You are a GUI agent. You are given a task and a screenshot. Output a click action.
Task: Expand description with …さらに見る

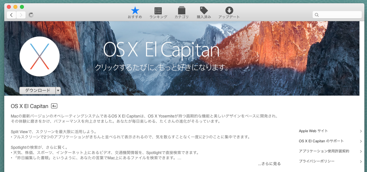269,164
